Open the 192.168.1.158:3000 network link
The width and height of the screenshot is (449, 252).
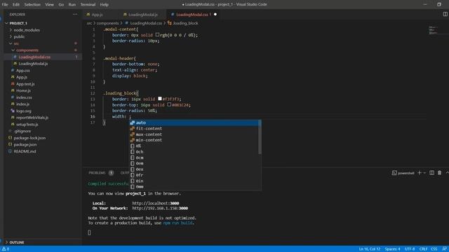pos(160,209)
